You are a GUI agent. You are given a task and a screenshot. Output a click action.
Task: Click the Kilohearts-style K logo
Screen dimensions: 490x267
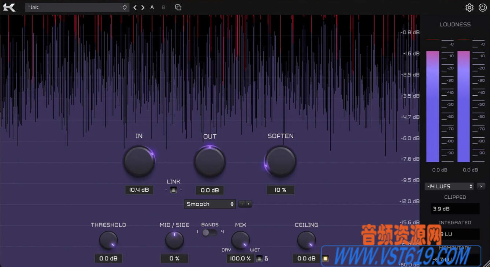point(9,7)
